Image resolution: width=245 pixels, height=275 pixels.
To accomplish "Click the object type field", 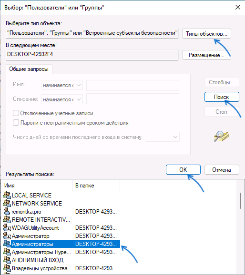I will 92,33.
